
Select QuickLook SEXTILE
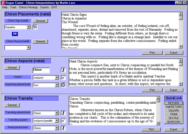[174, 118]
